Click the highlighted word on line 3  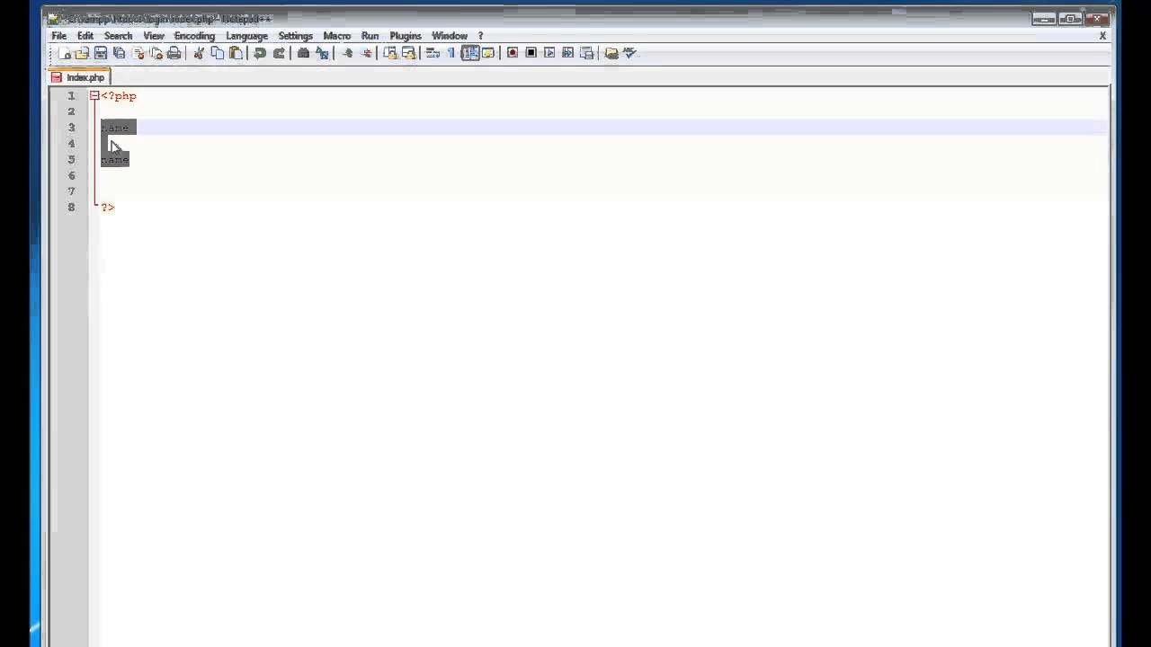115,128
